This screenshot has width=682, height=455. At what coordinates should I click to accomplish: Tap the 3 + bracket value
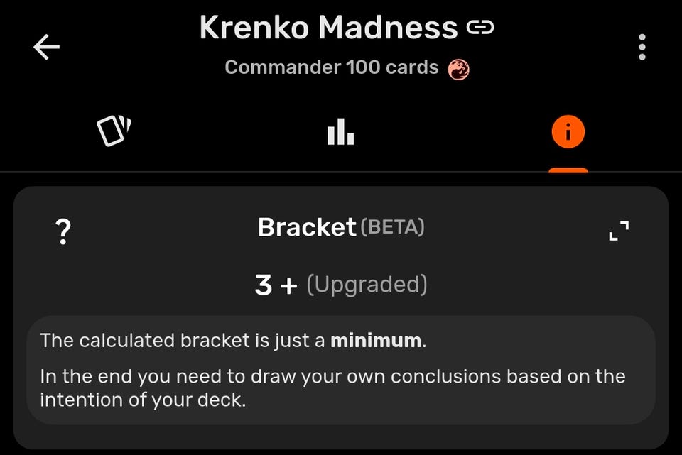point(276,285)
